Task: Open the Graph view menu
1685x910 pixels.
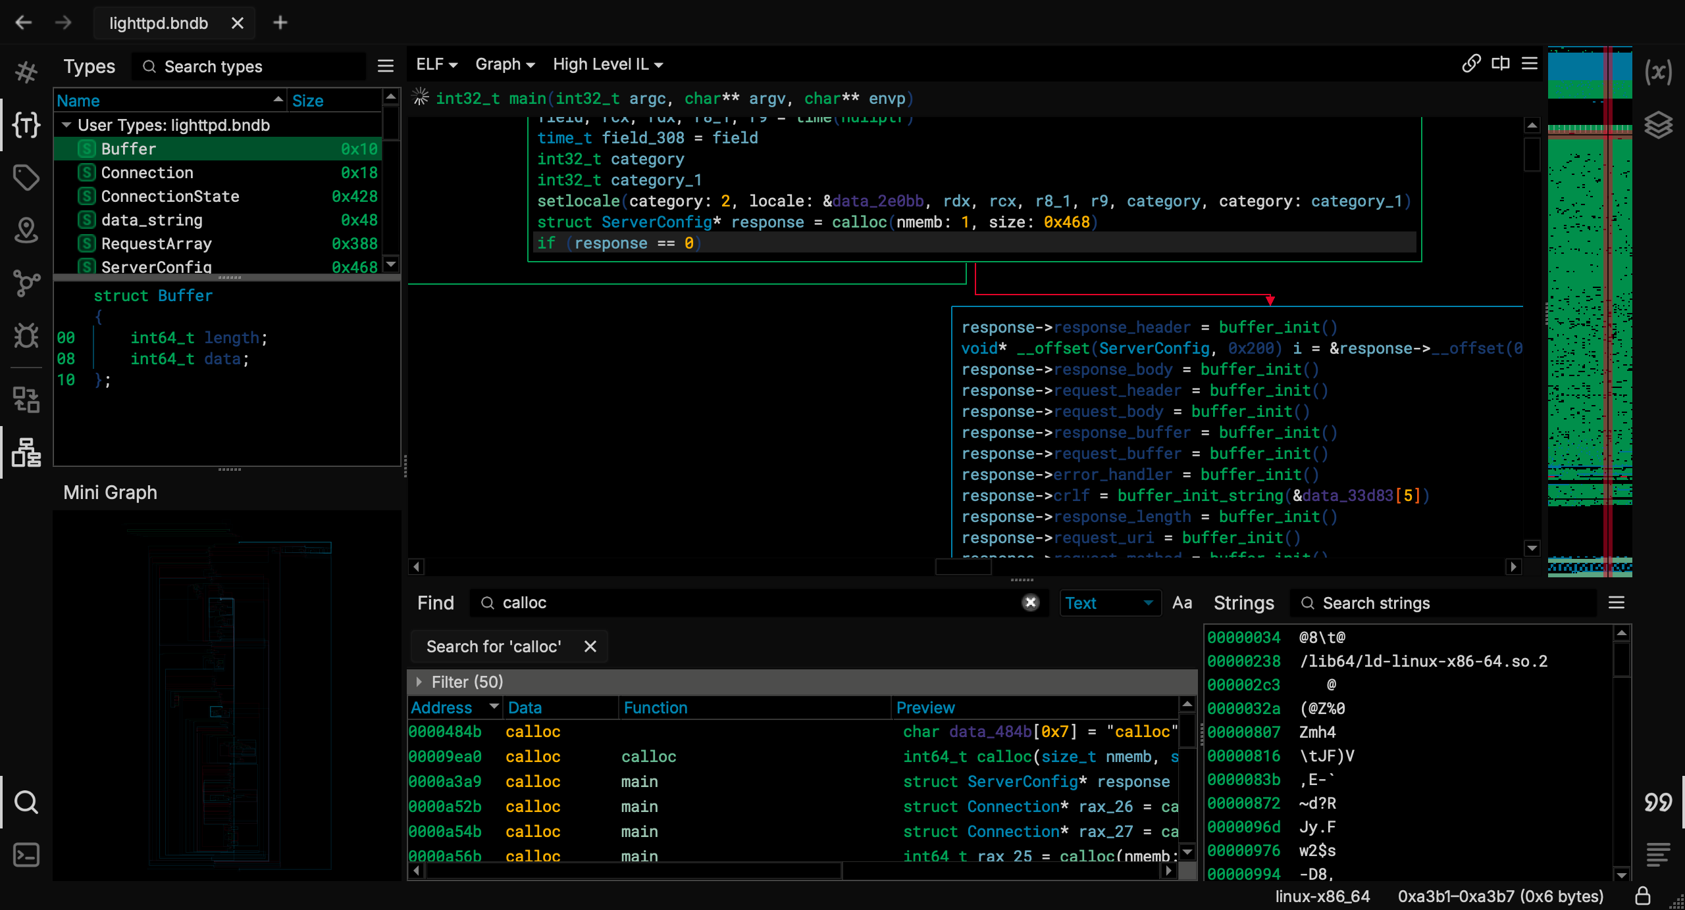Action: tap(505, 64)
